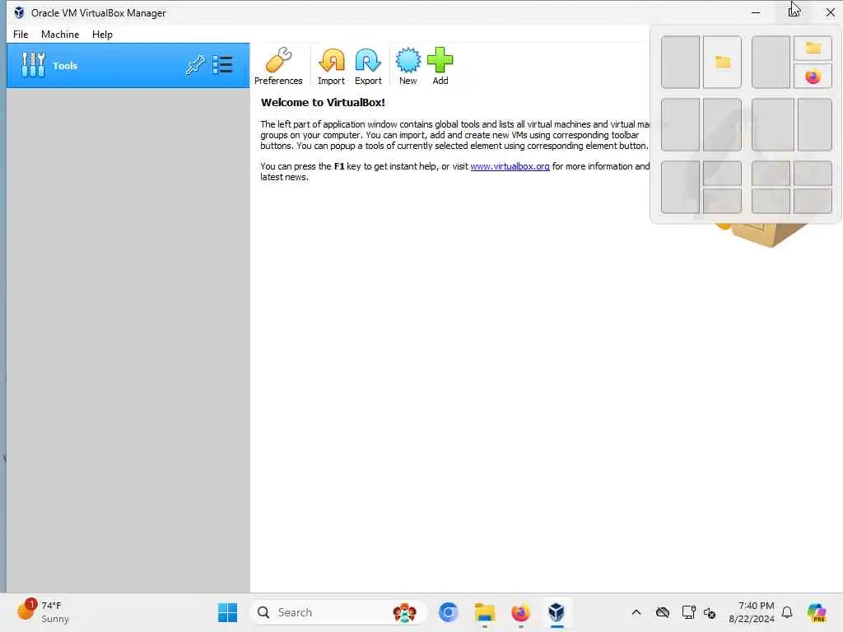Click the taskbar Search box

coord(338,612)
